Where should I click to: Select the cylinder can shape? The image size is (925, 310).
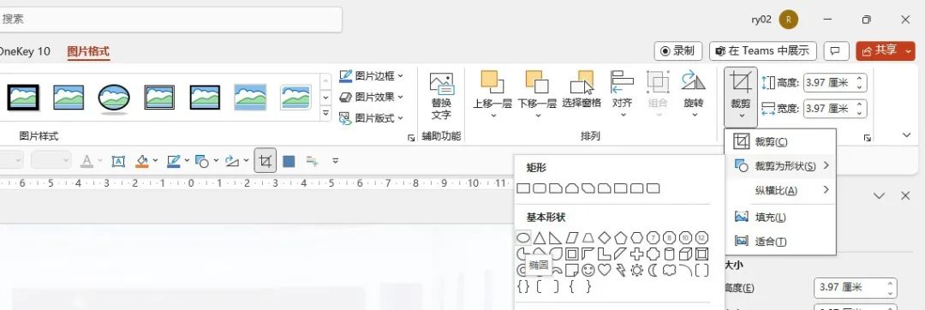coord(669,254)
